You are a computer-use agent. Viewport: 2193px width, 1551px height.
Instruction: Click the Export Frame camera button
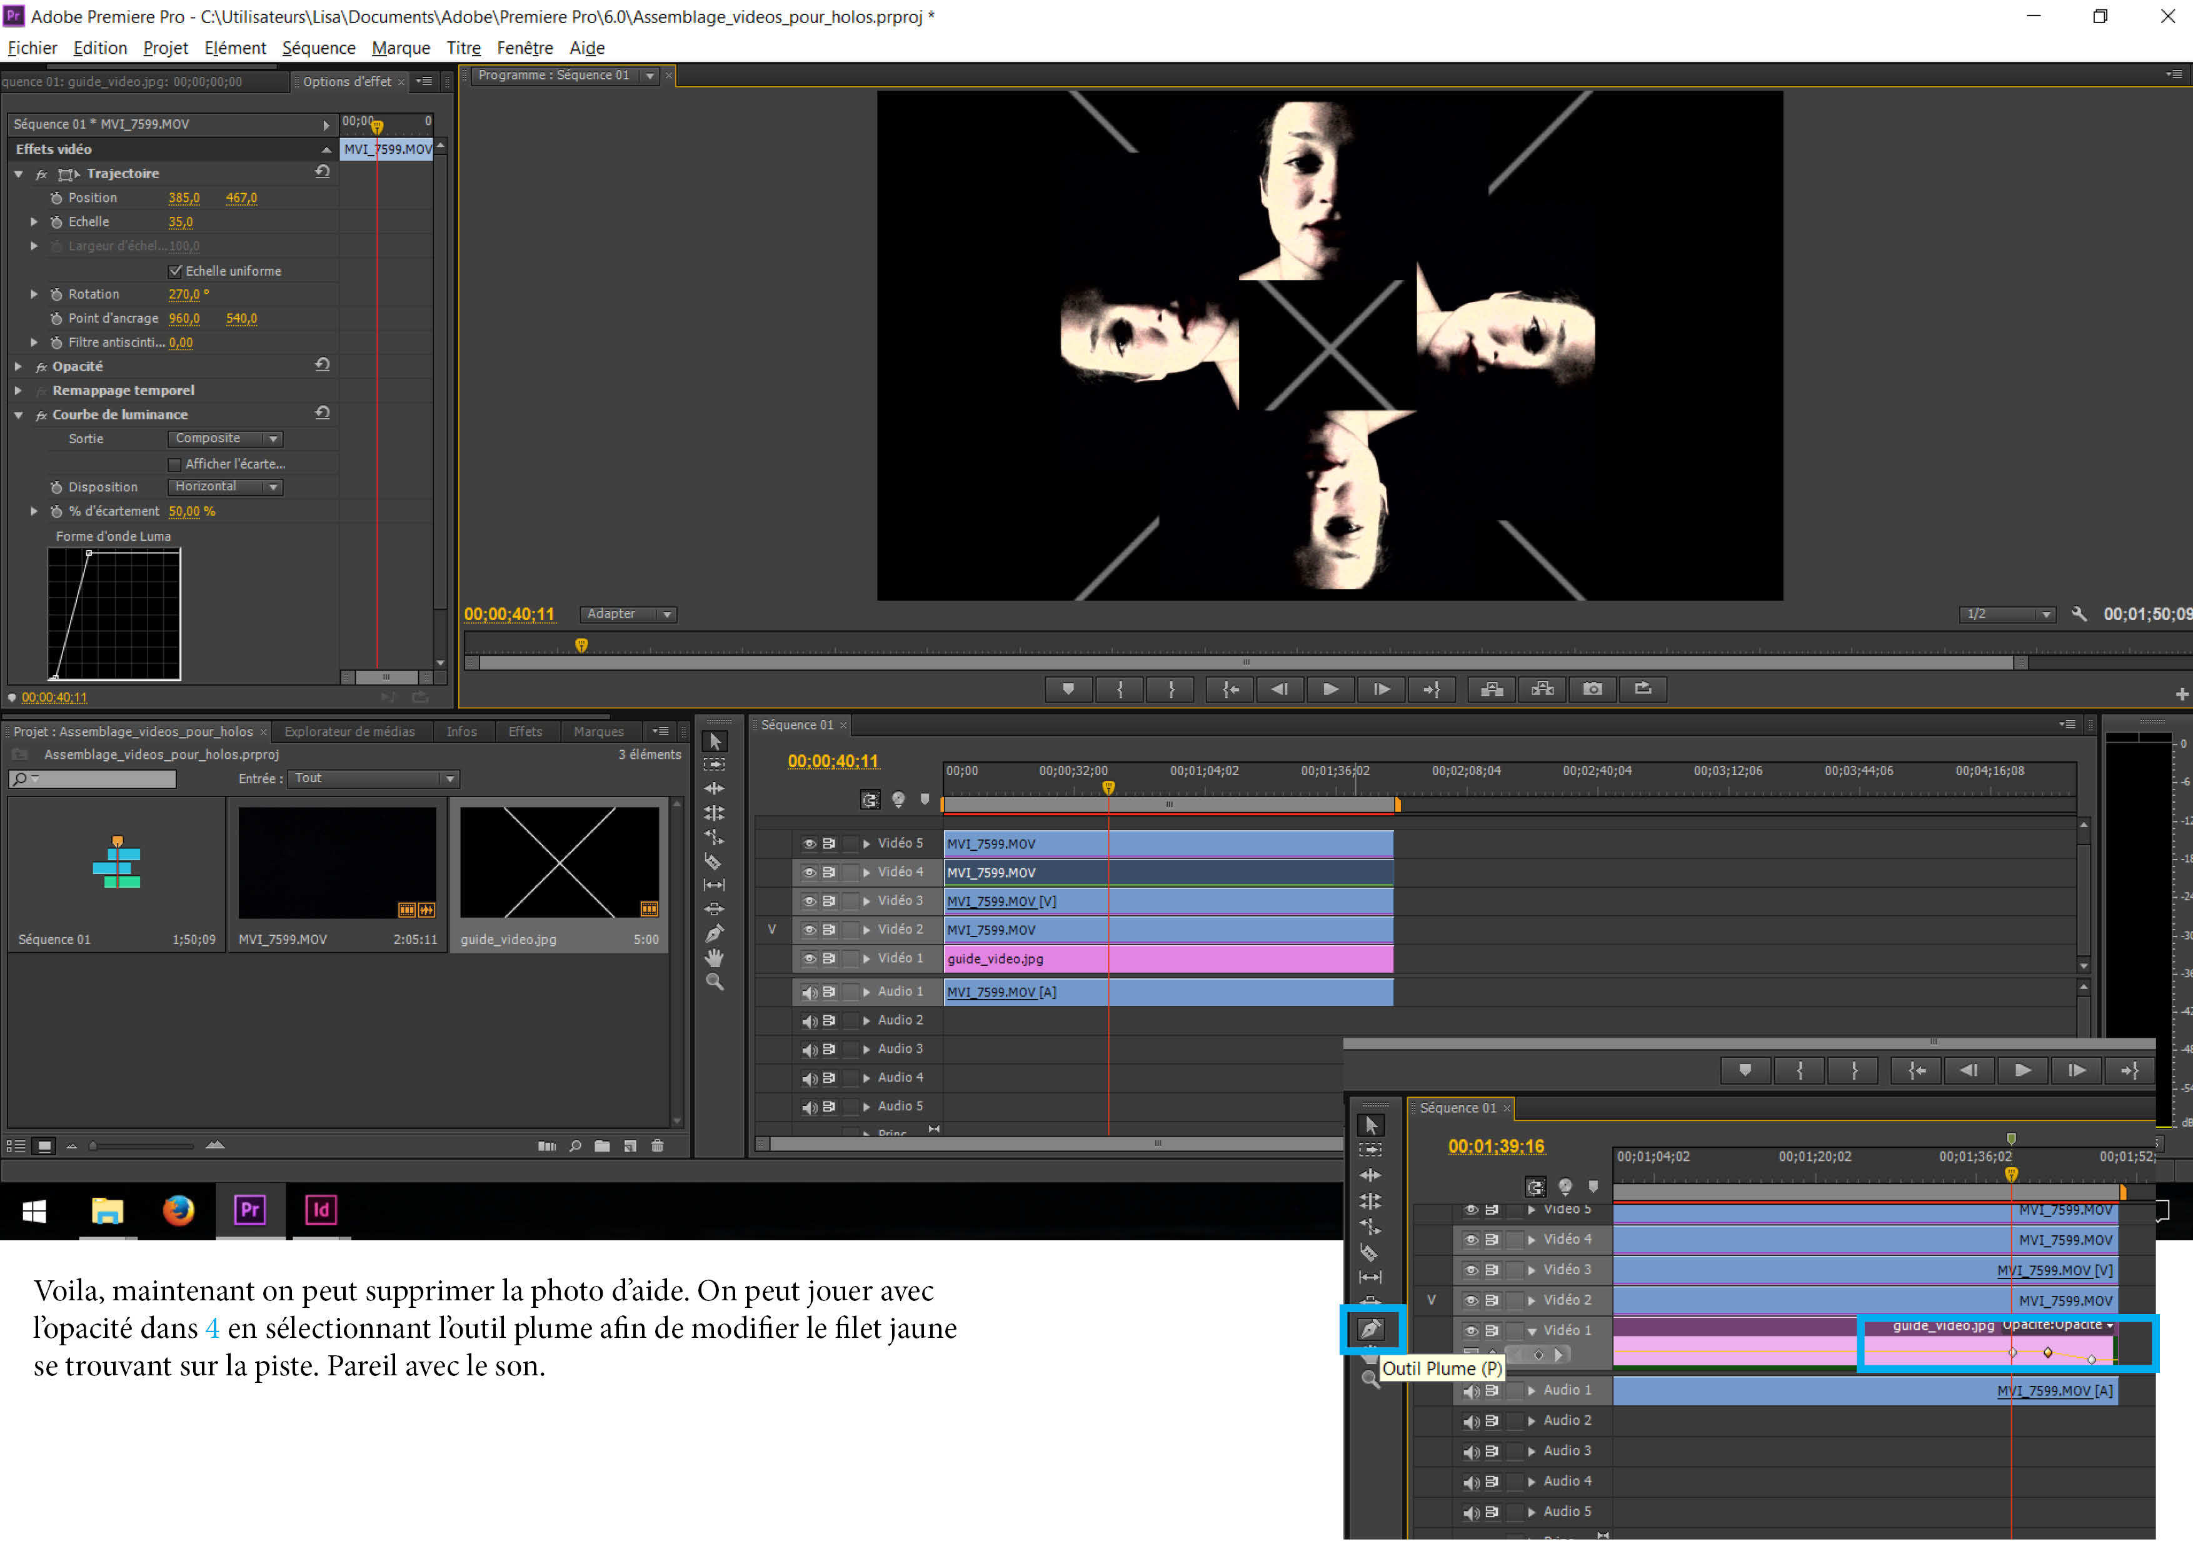(1592, 688)
